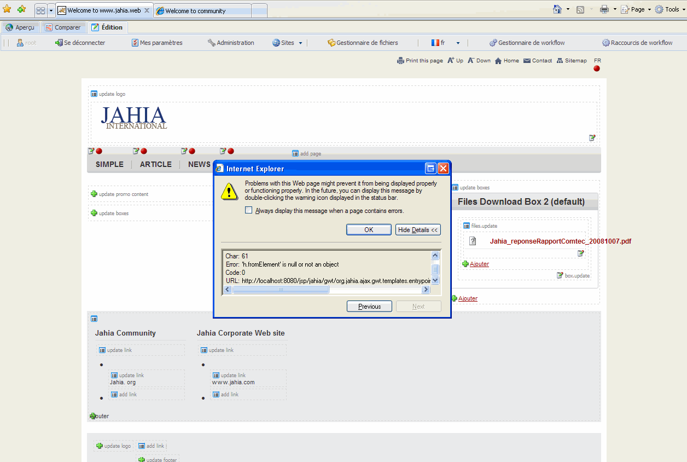Click the box.update edit icon

click(560, 275)
